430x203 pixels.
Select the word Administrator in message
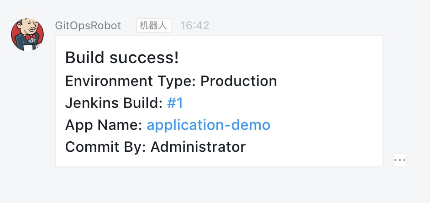[198, 147]
